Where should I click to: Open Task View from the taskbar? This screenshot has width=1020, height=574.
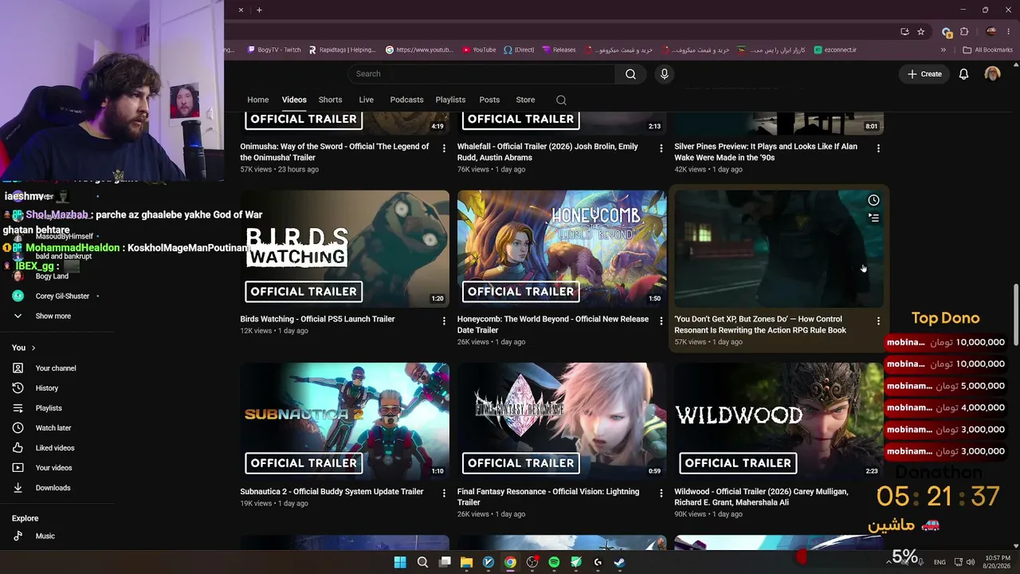[x=445, y=562]
